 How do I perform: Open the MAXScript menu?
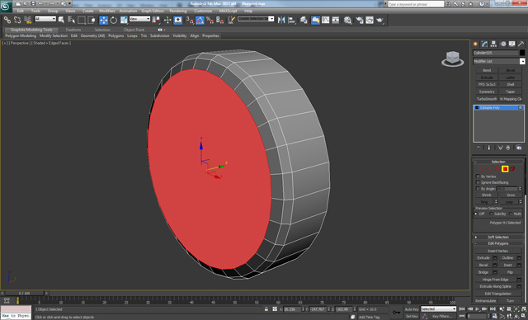[x=228, y=11]
